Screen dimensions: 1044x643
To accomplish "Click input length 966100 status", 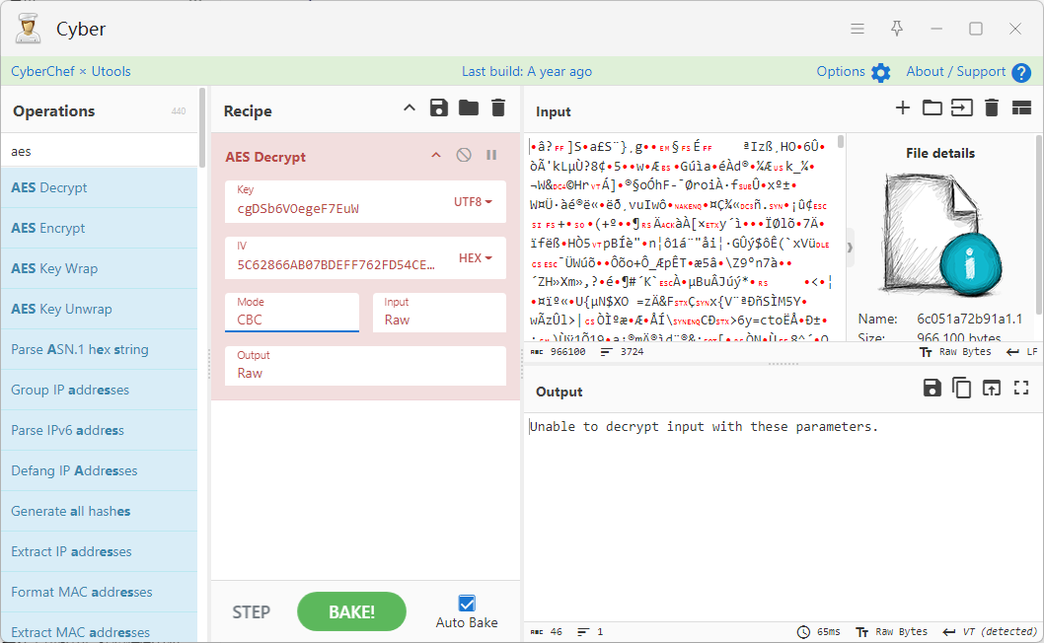I will coord(558,352).
